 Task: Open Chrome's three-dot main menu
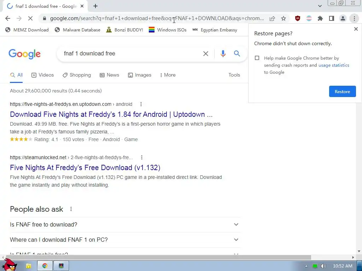(x=354, y=18)
